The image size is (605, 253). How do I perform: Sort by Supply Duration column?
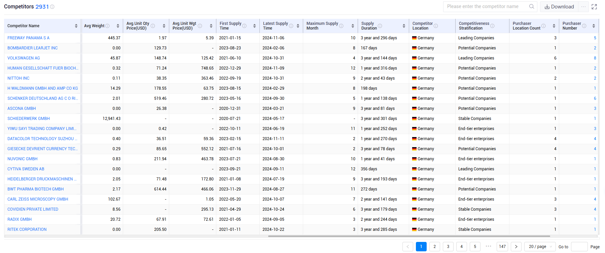tap(404, 26)
